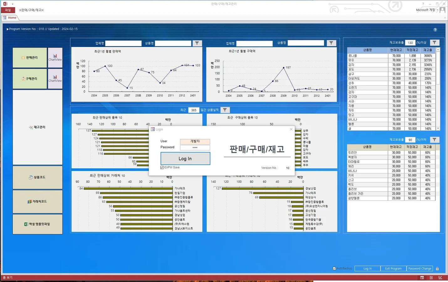Click the large Log In button

click(185, 159)
